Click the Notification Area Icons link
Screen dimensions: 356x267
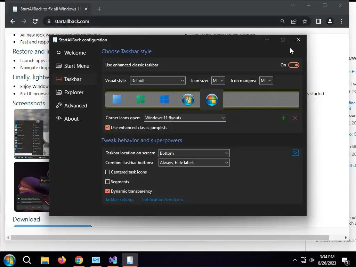coord(162,200)
